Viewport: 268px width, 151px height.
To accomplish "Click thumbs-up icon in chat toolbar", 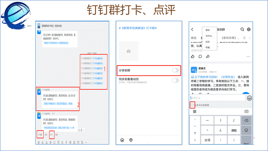I will 43,142.
